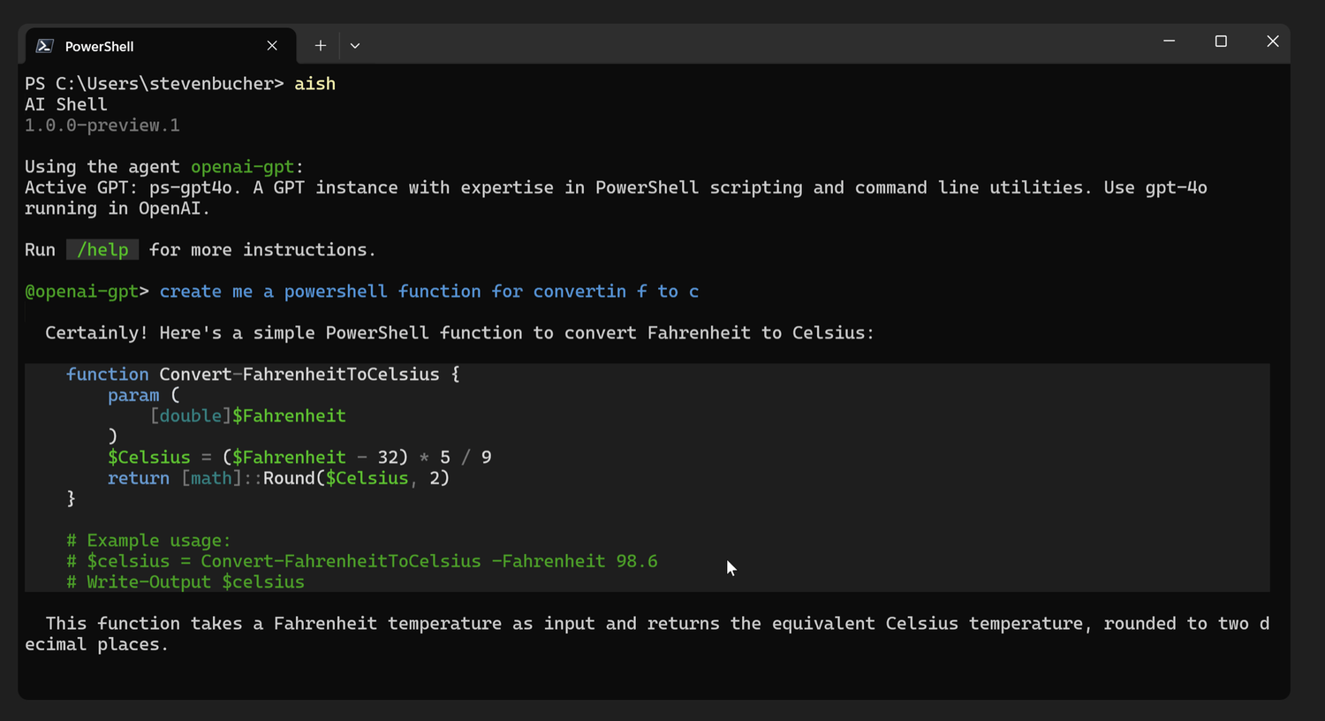
Task: Expand the new tab profile dropdown
Action: point(355,46)
